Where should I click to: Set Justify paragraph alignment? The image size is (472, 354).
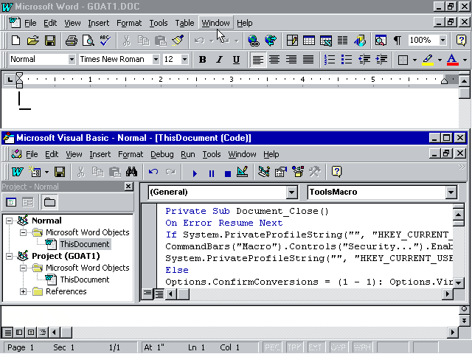pyautogui.click(x=308, y=60)
